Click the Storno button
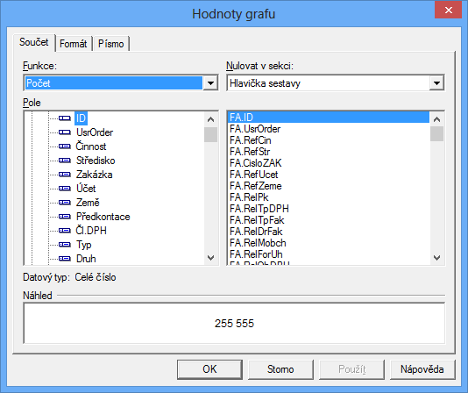Viewport: 468px width, 393px height. [x=280, y=369]
